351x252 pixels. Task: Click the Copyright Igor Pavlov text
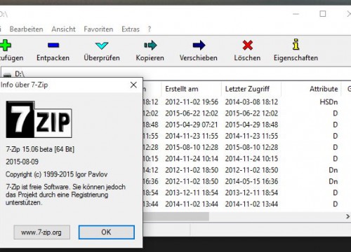pos(57,174)
